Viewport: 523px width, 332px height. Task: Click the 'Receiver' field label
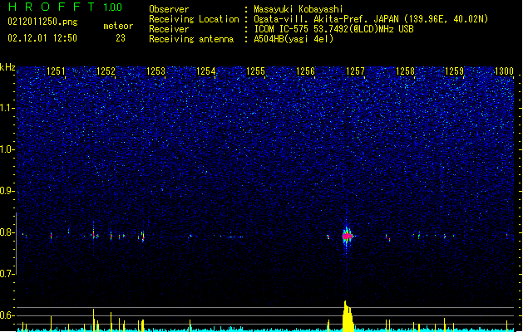point(169,29)
